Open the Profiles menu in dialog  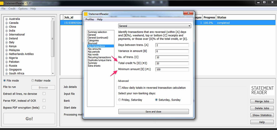(90, 19)
